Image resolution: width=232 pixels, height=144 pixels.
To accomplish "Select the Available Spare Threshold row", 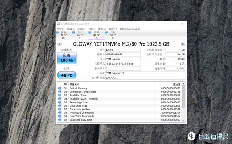I will click(119, 99).
